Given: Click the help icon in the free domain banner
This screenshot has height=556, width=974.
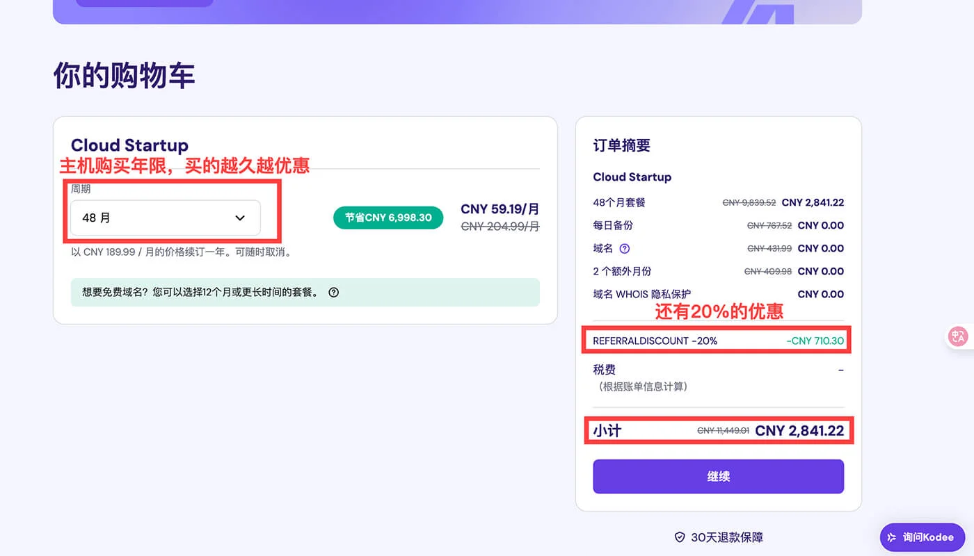Looking at the screenshot, I should 333,293.
